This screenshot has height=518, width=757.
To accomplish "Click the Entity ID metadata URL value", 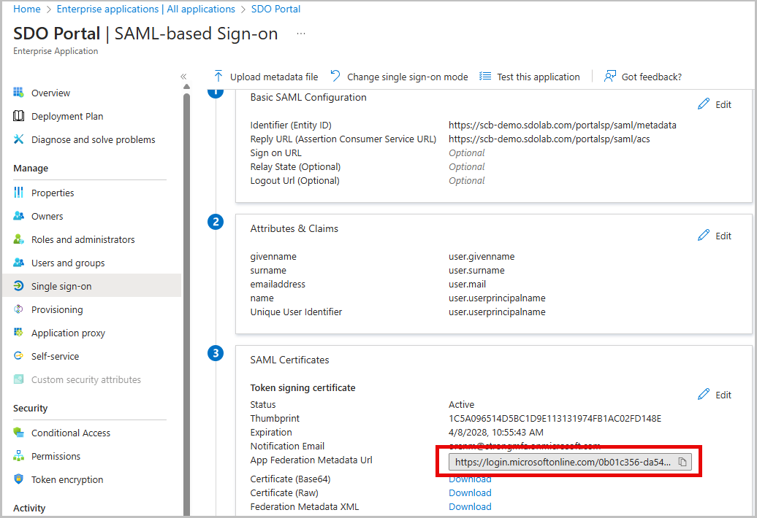I will pos(562,125).
